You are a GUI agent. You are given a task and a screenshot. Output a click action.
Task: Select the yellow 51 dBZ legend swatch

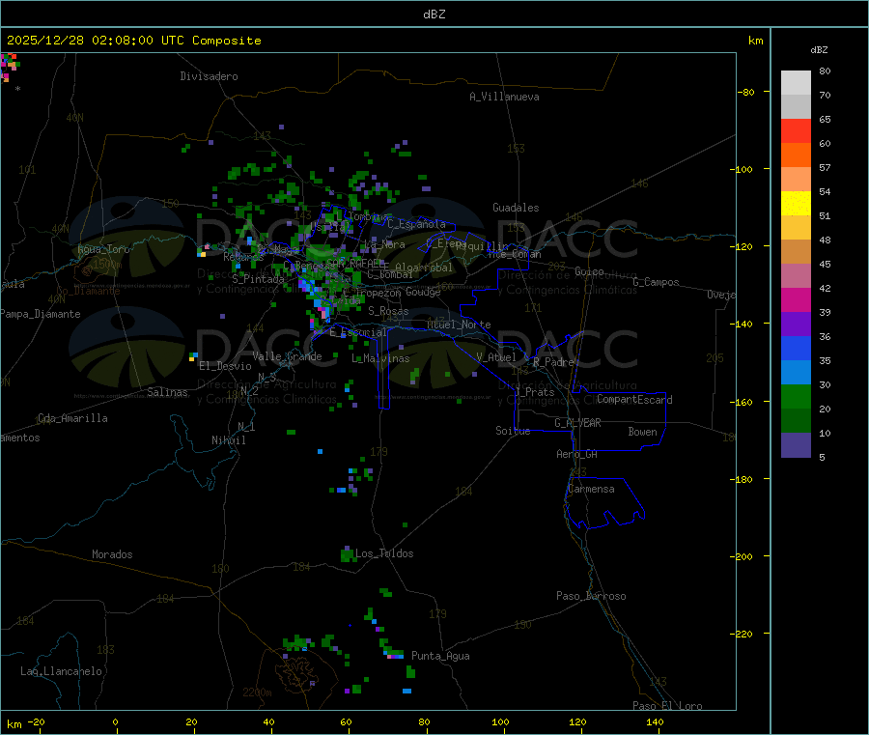click(796, 204)
